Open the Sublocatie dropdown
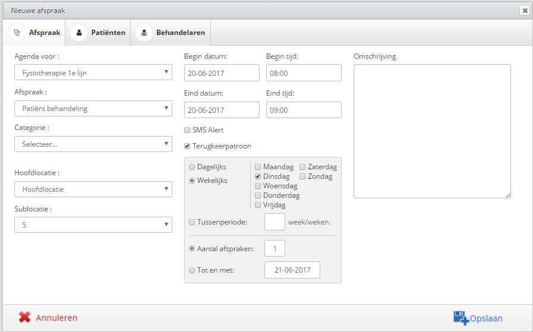This screenshot has width=533, height=332. coord(93,225)
